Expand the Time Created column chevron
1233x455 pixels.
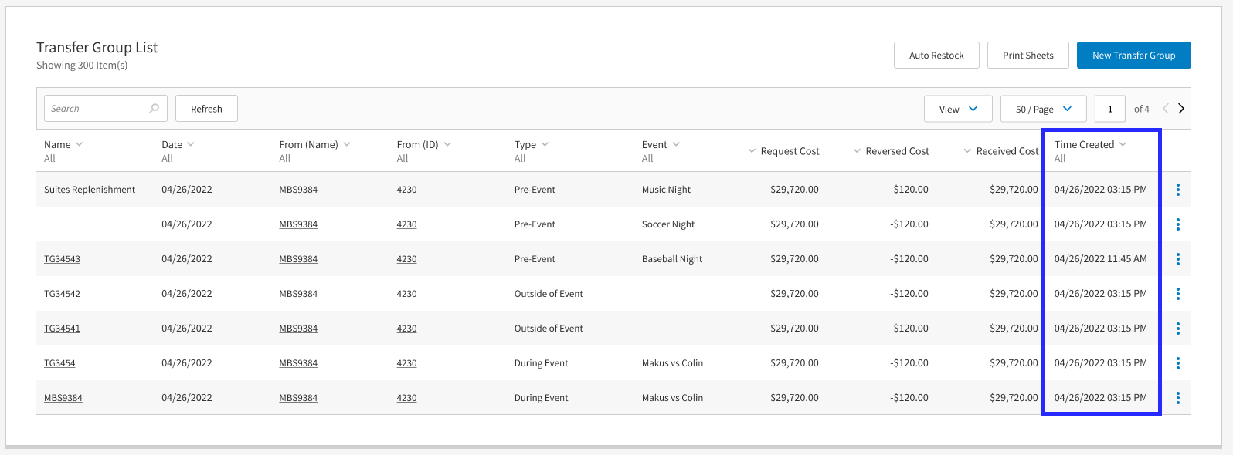click(x=1123, y=144)
